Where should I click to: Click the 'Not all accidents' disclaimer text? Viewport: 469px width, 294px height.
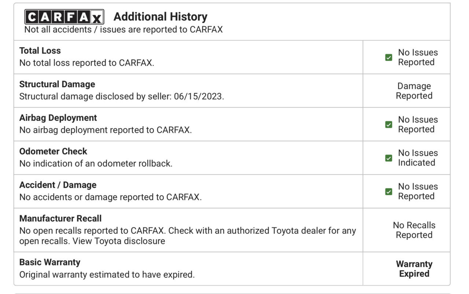(123, 29)
